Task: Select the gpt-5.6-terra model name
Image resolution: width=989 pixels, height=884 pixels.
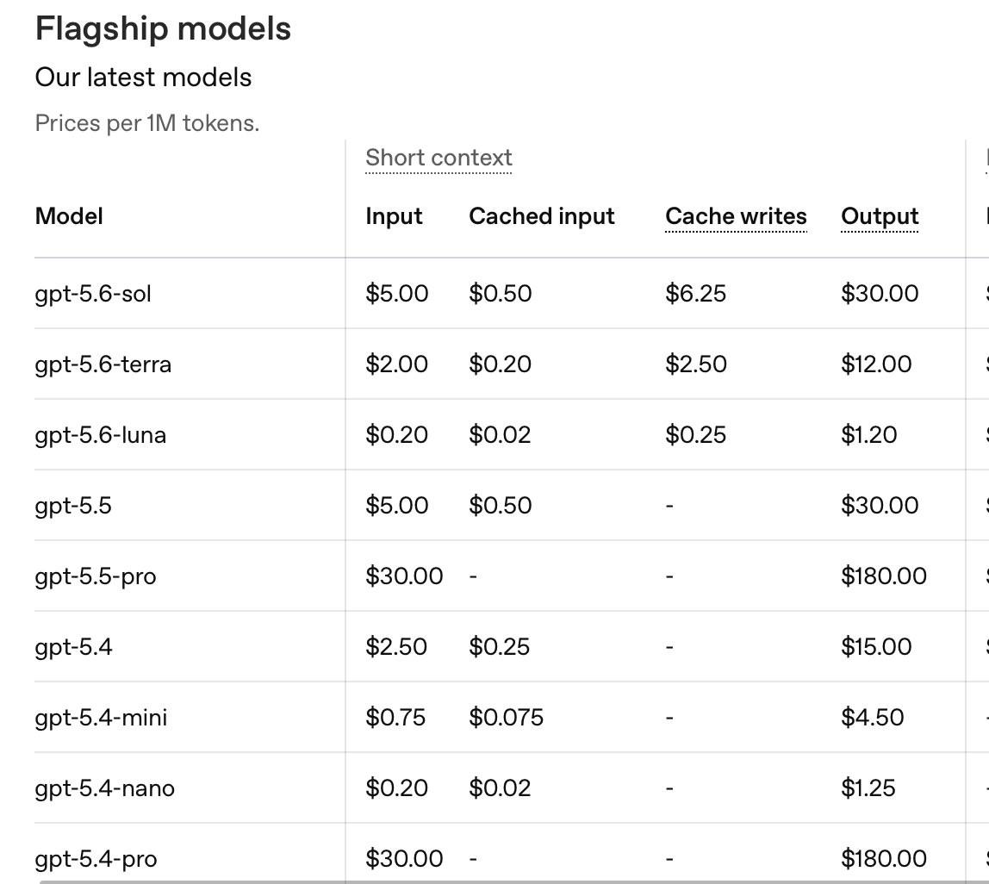Action: click(103, 364)
